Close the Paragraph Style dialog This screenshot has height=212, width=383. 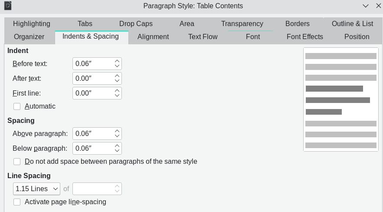tap(378, 6)
